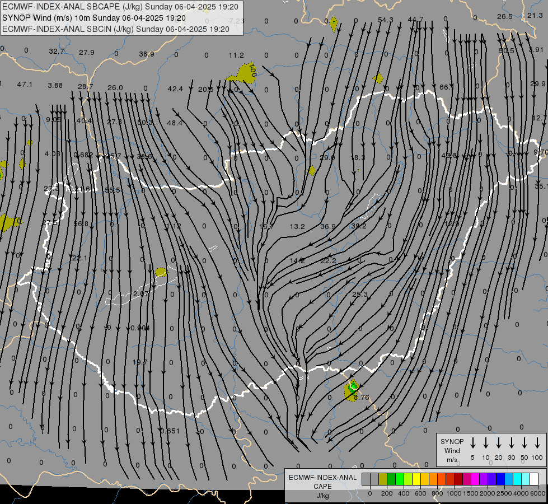Click the 'ECMWF-INDEX-ANAL CAPE' legend caption
Viewport: 548px width, 504px height.
[322, 482]
